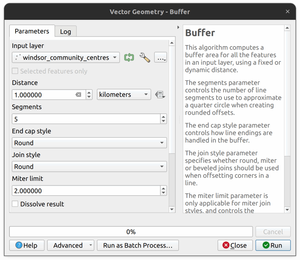Select the Parameters tab
Viewport: 300px width, 260px height.
pos(32,31)
